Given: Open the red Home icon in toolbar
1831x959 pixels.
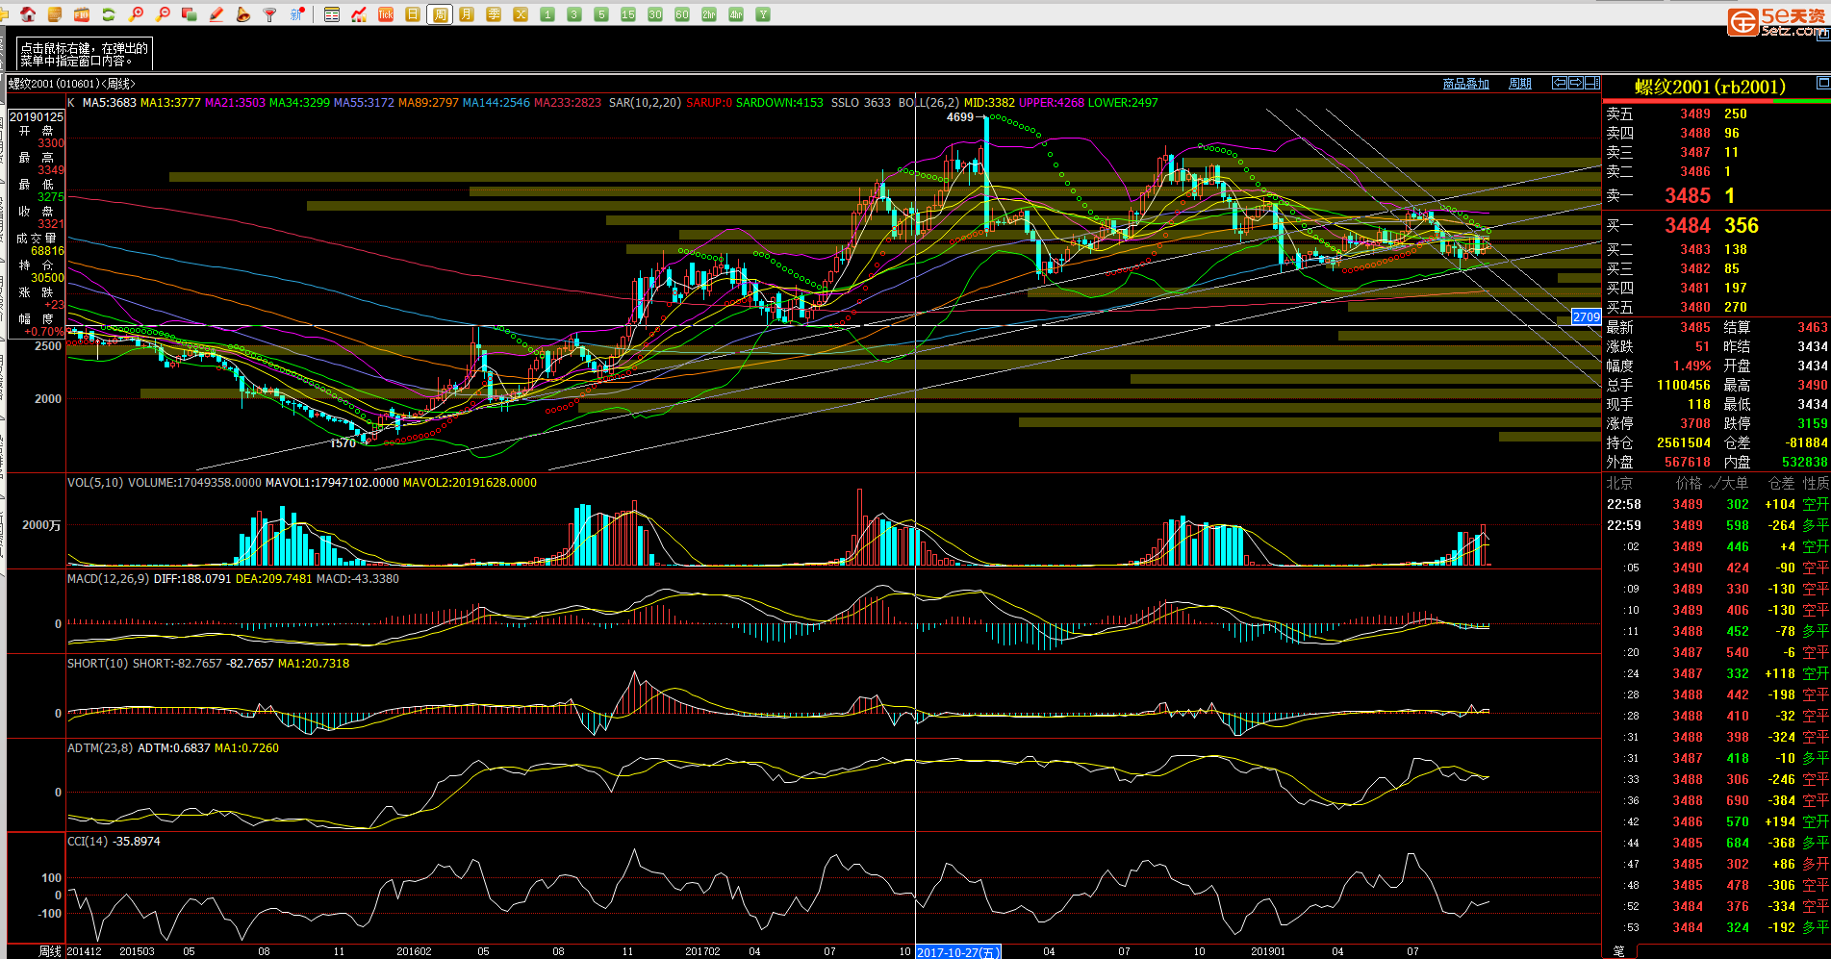Looking at the screenshot, I should [x=28, y=14].
